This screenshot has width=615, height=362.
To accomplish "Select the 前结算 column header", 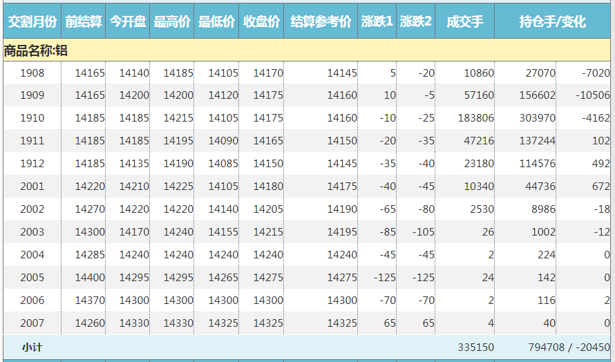I will point(84,21).
